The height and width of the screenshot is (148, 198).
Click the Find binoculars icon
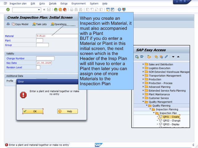tap(76, 10)
